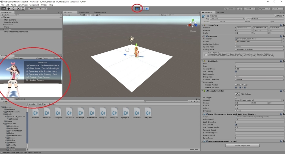Open the Gizmos dropdown

tap(164, 15)
